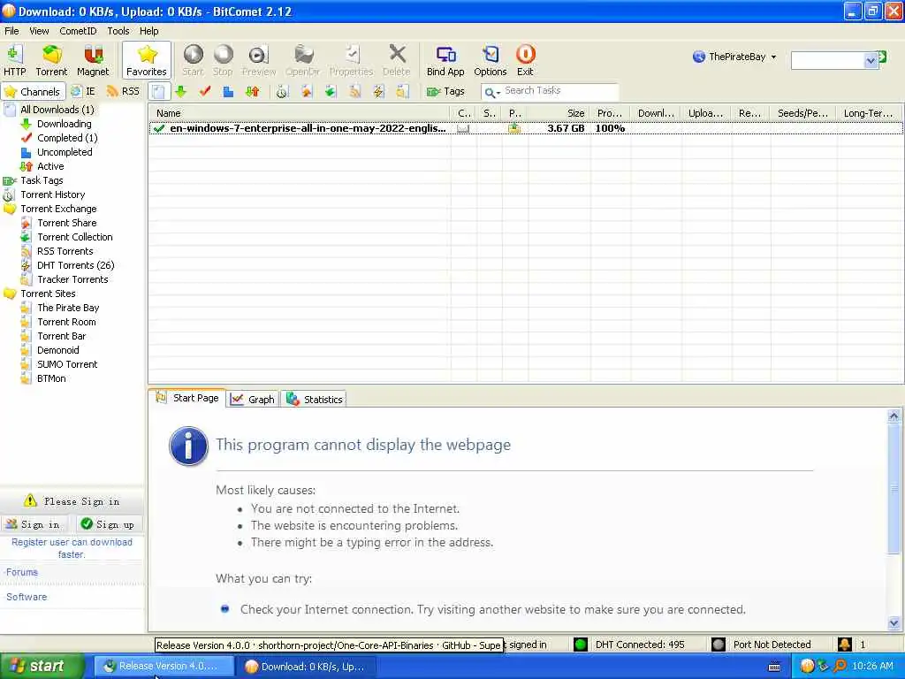Open the View menu
Viewport: 905px width, 679px height.
(39, 31)
